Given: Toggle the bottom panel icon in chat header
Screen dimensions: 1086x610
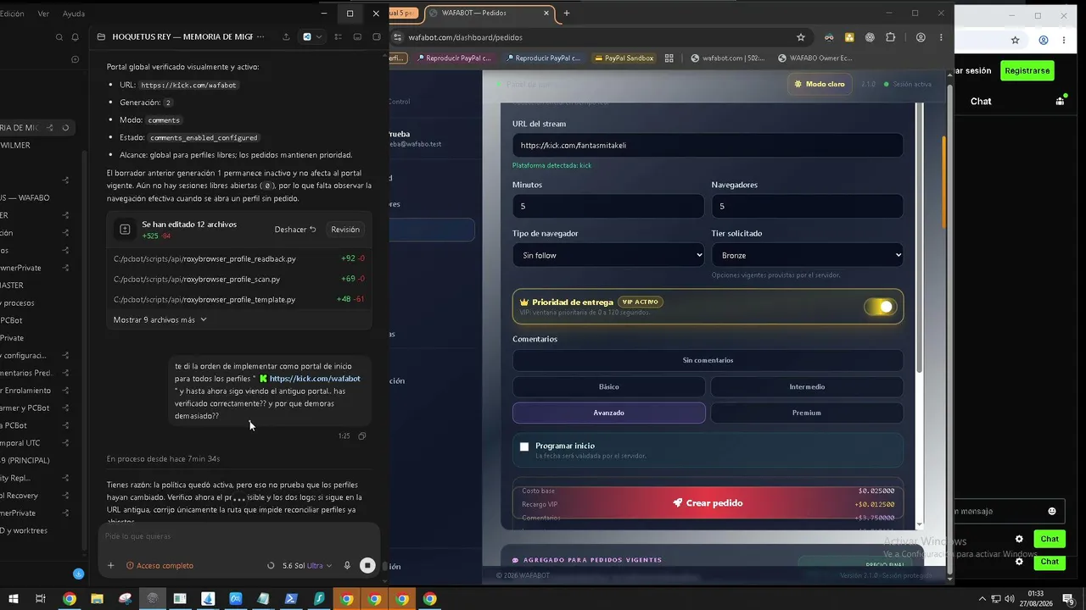Looking at the screenshot, I should pyautogui.click(x=357, y=37).
